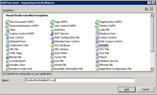Close the Add New Item dialog
The width and height of the screenshot is (157, 95).
tap(153, 3)
